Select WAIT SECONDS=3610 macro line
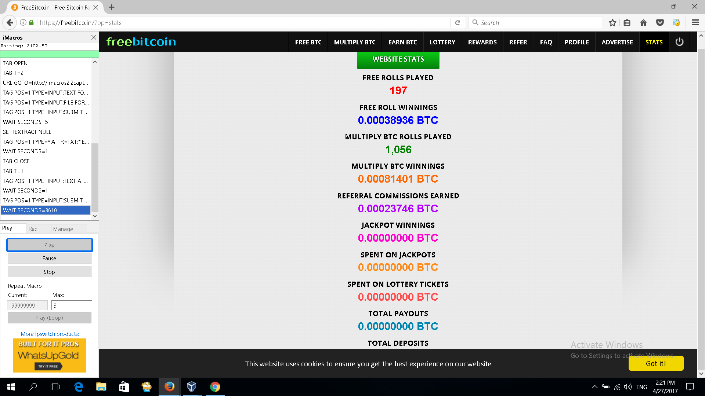This screenshot has height=396, width=705. (x=46, y=210)
